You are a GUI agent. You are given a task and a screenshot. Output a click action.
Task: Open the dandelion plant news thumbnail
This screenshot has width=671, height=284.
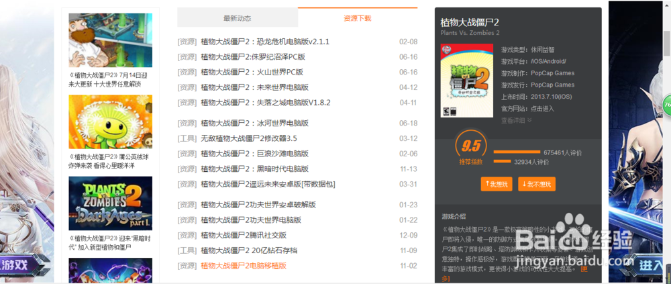[111, 122]
